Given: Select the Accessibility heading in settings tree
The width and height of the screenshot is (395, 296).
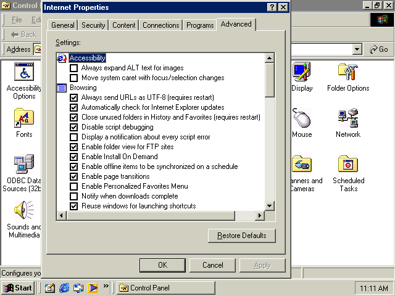Looking at the screenshot, I should pyautogui.click(x=88, y=58).
